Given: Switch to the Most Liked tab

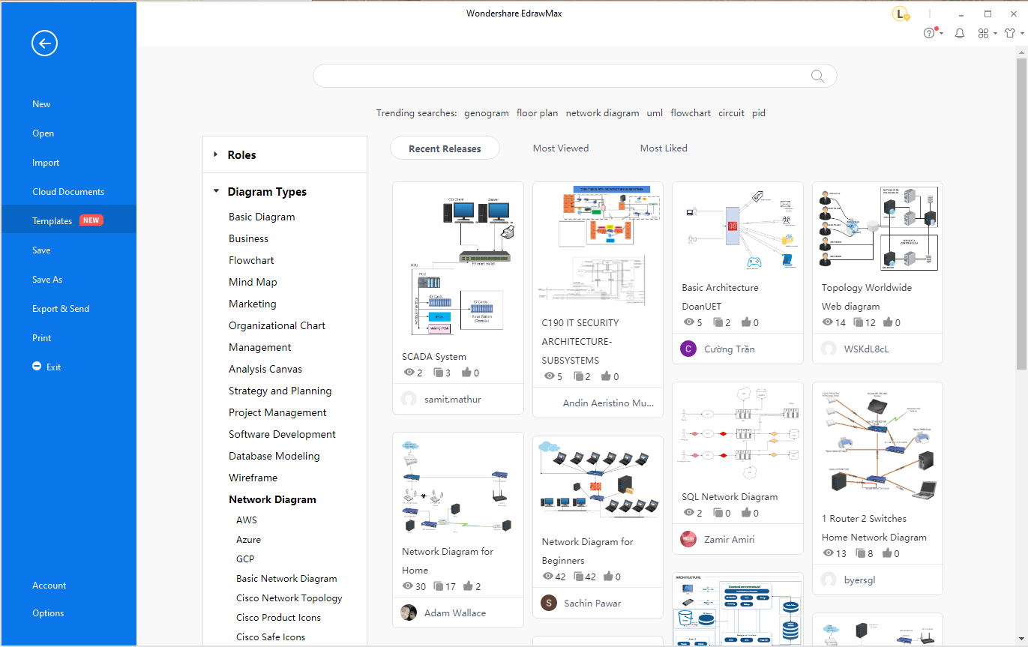Looking at the screenshot, I should [x=663, y=148].
